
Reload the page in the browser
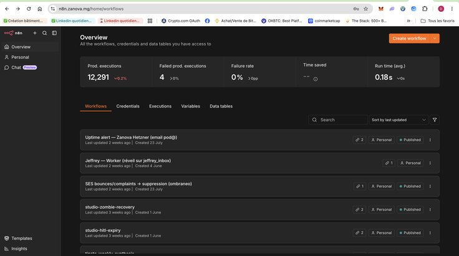pyautogui.click(x=29, y=9)
